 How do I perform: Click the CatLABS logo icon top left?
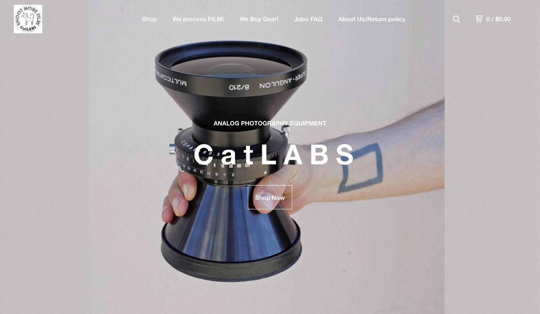pos(28,19)
